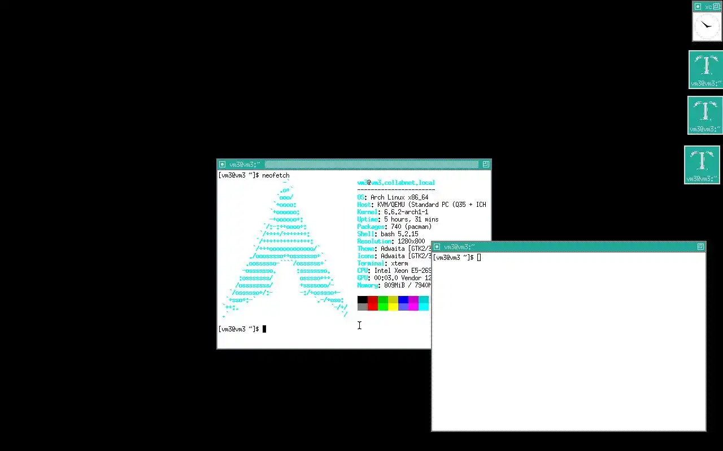Iconify the empty front terminal window
723x451 pixels.
tap(437, 247)
